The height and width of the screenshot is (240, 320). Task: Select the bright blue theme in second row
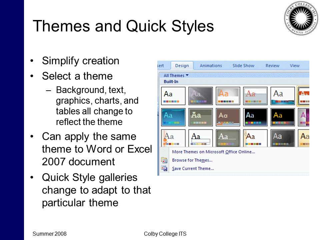click(x=173, y=117)
